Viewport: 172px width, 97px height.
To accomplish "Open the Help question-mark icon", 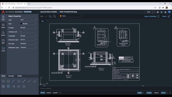I will 166,12.
